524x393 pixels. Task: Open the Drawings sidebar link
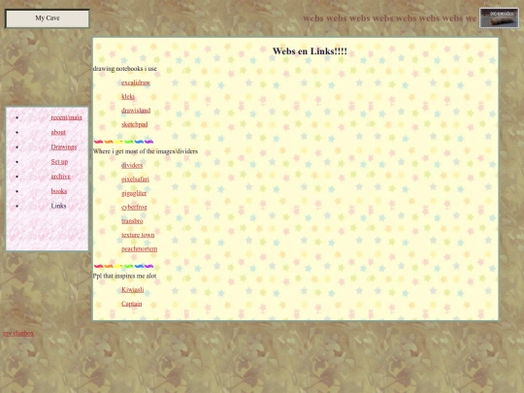(x=64, y=147)
